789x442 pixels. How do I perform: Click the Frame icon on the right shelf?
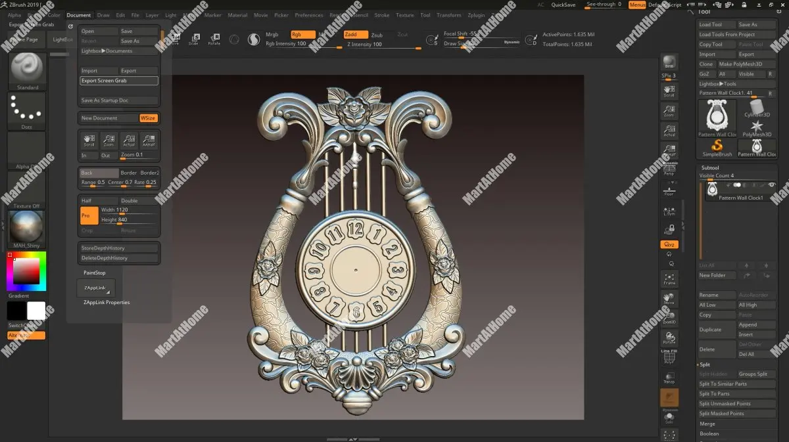coord(669,278)
